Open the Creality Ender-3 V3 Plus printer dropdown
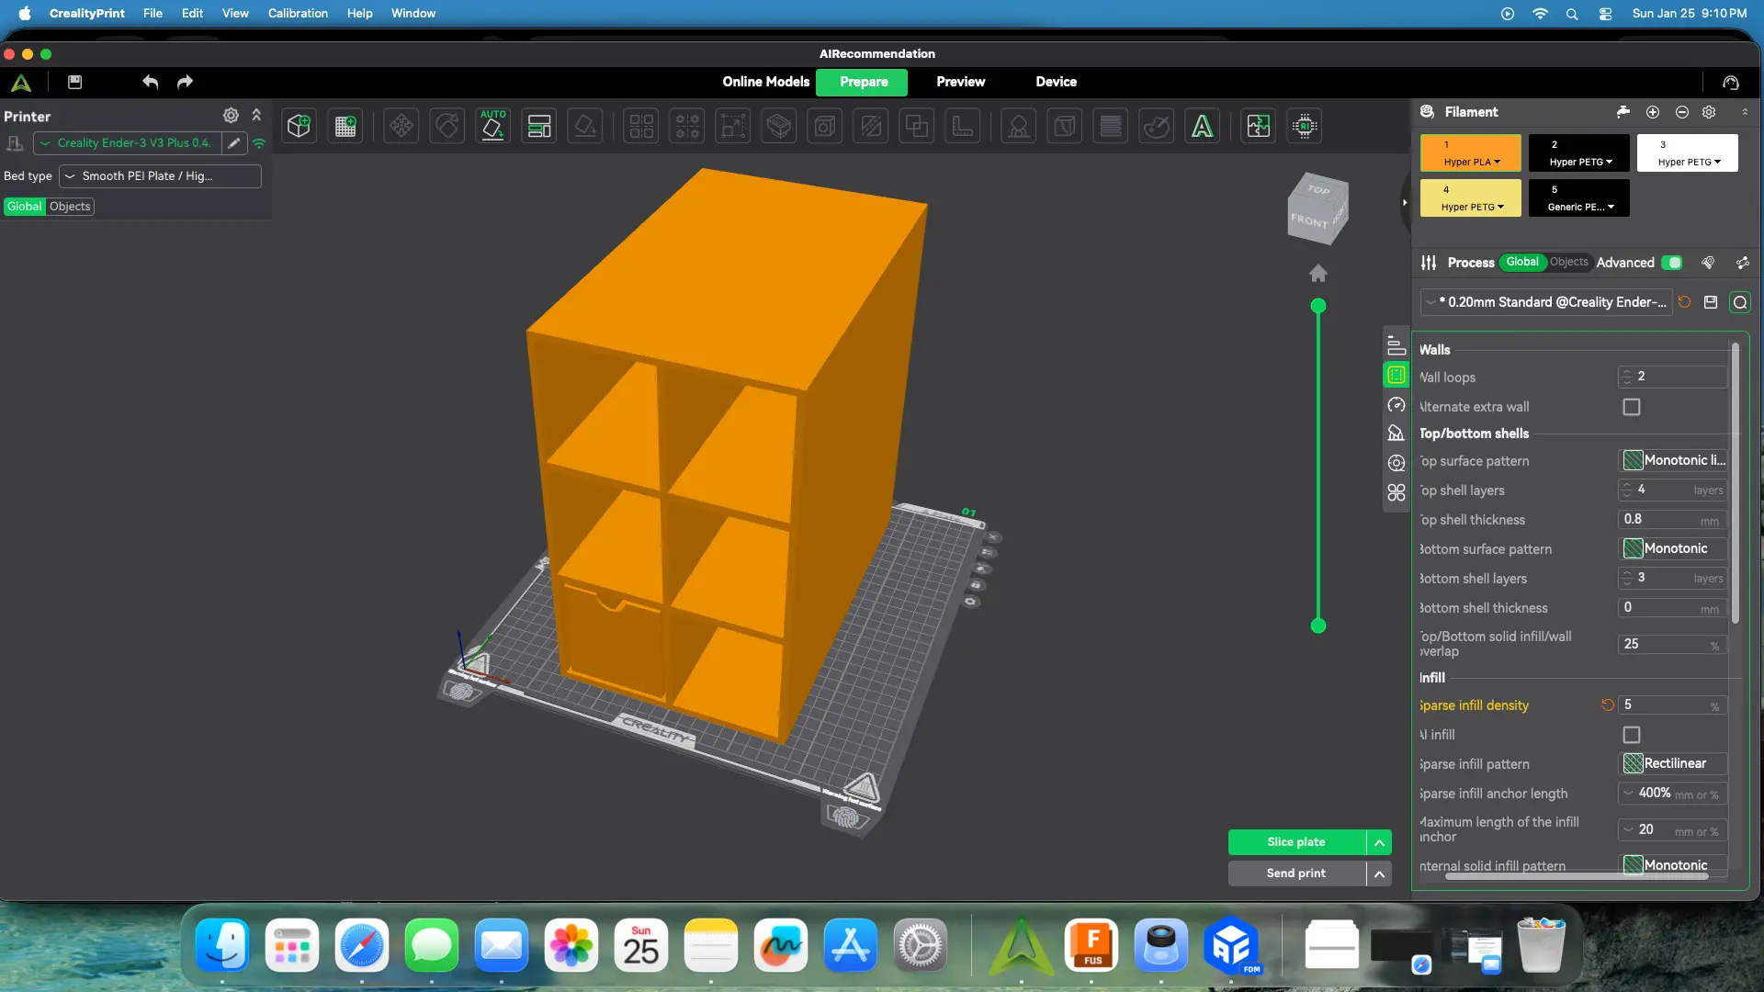 coord(128,143)
